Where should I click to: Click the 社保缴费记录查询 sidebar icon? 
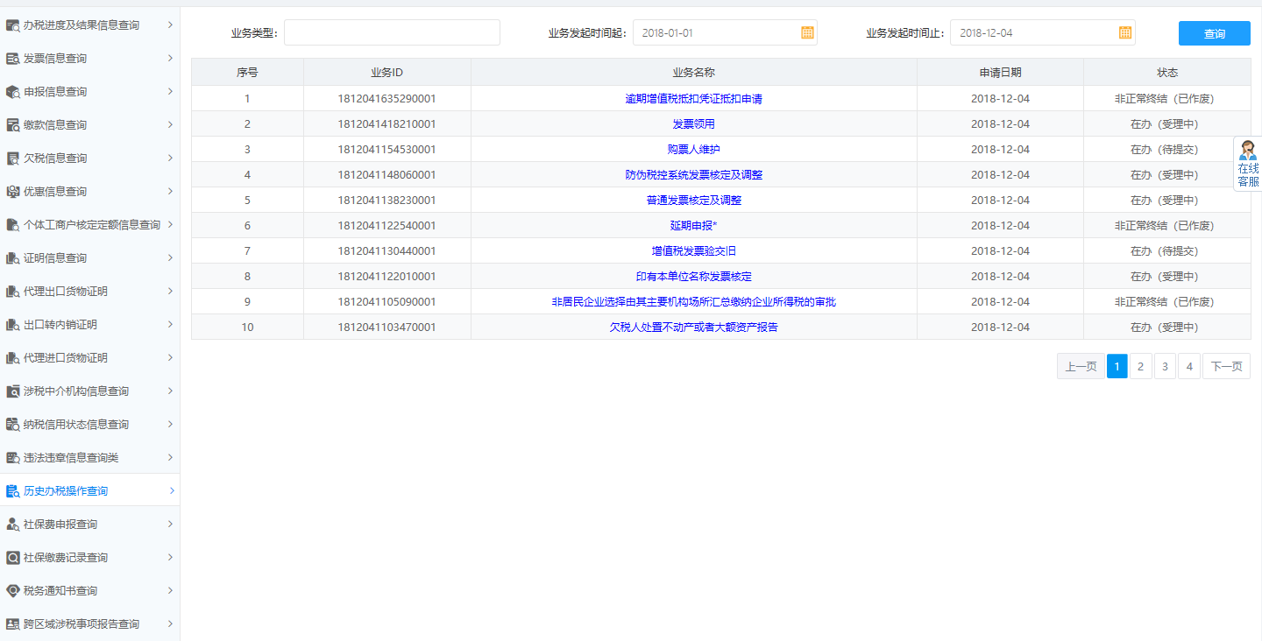[12, 557]
